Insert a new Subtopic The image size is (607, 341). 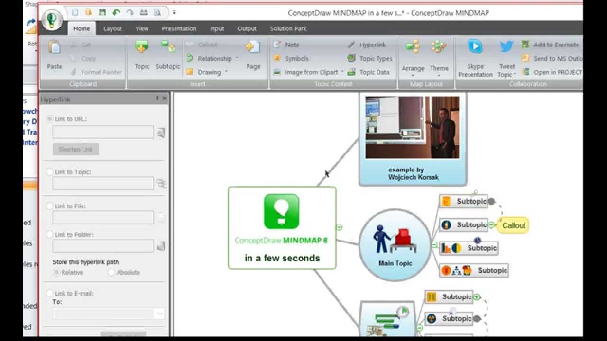coord(168,55)
